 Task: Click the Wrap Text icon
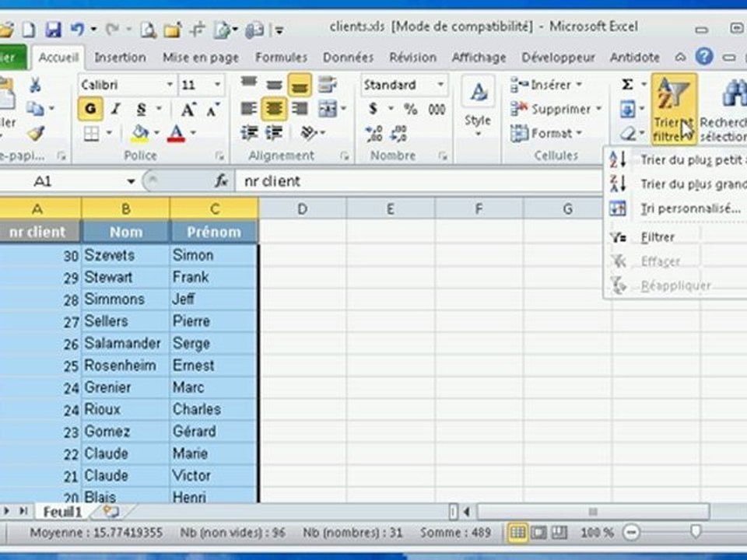(327, 85)
